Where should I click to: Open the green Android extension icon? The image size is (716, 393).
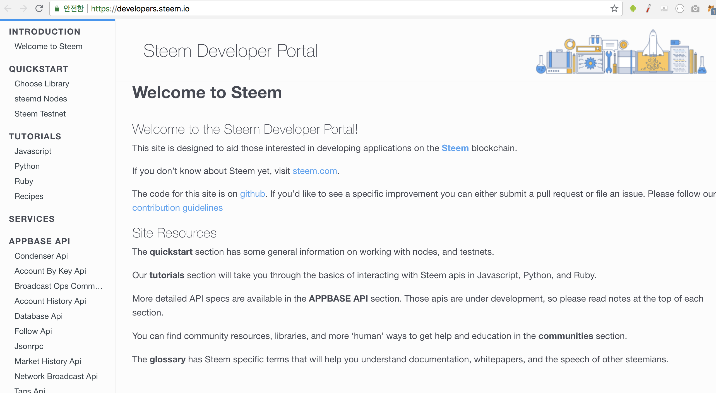click(633, 9)
